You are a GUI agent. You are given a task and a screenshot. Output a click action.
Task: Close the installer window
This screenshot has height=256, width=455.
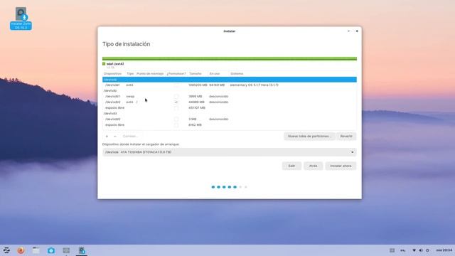coord(357,31)
